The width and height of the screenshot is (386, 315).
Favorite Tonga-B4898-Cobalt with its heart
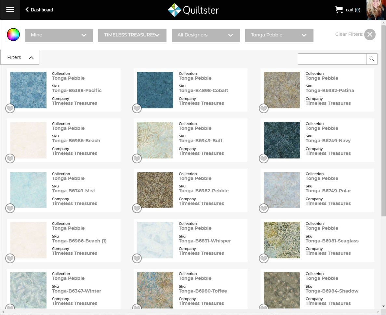[x=137, y=108]
